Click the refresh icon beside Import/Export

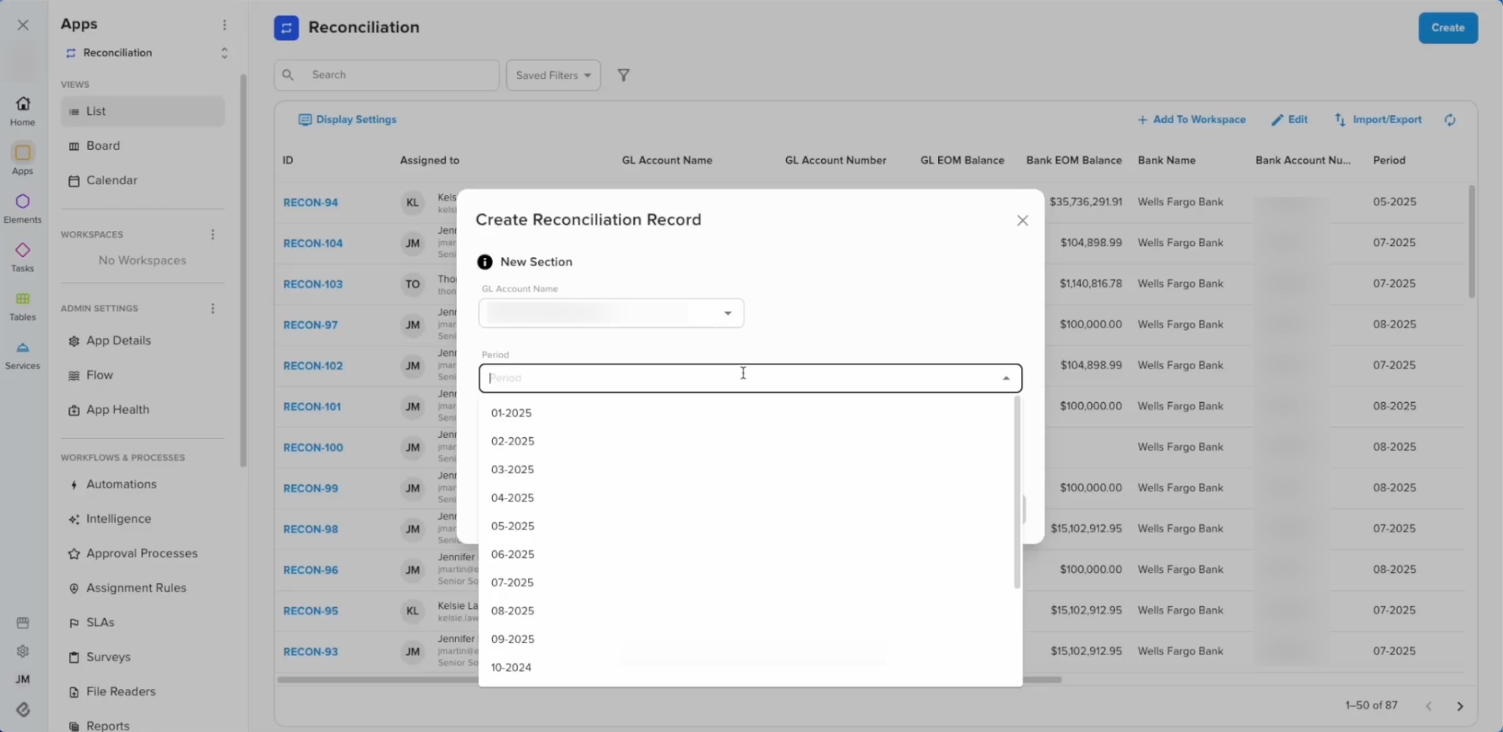pos(1450,120)
